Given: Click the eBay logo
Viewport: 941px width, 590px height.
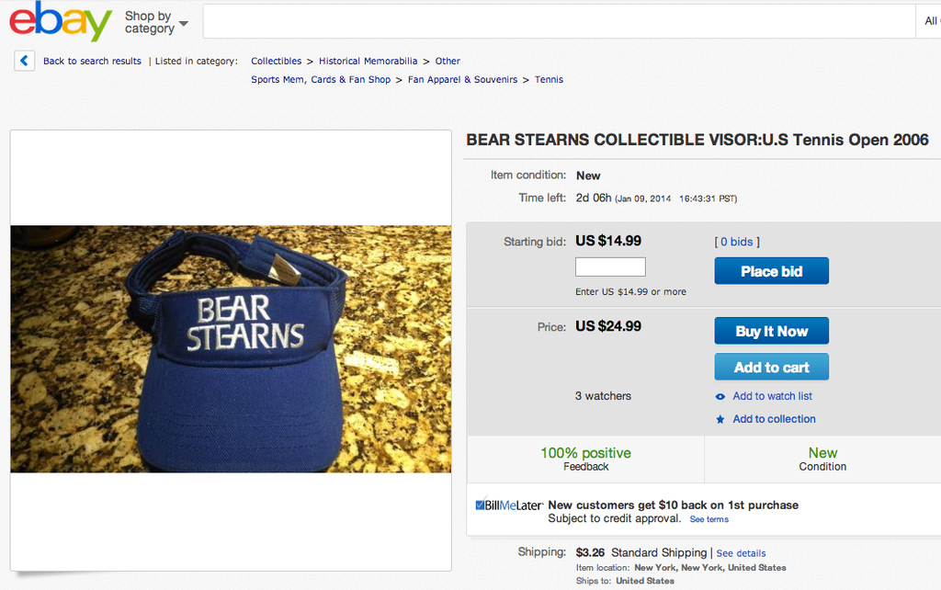Looking at the screenshot, I should tap(61, 21).
